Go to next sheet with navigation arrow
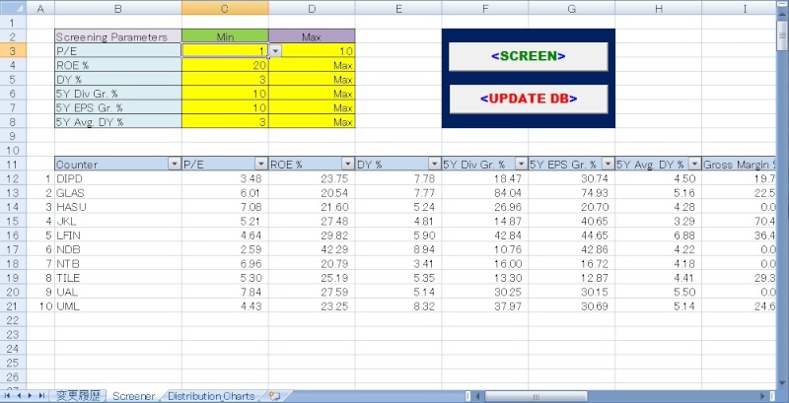Image resolution: width=789 pixels, height=403 pixels. (x=31, y=396)
